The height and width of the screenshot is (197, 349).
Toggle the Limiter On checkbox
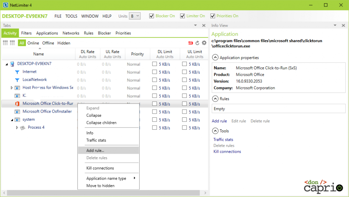point(183,16)
